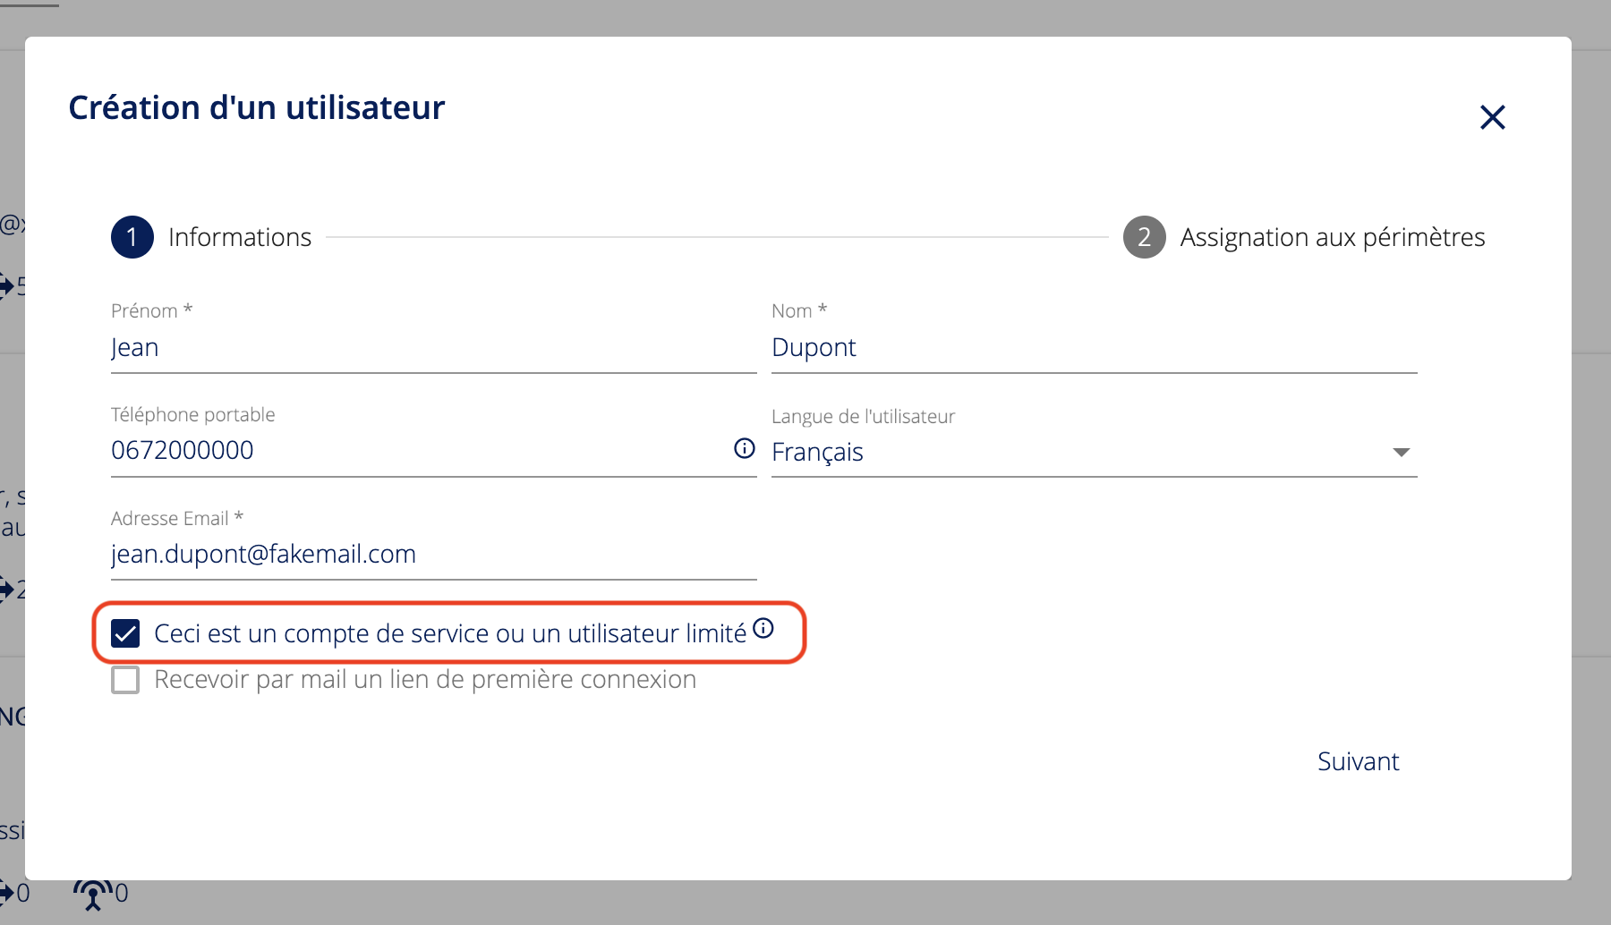This screenshot has width=1611, height=925.
Task: Click the info icon after 'utilisateur limité'
Action: pyautogui.click(x=763, y=628)
